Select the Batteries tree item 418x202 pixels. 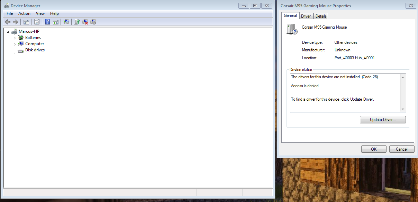[33, 38]
